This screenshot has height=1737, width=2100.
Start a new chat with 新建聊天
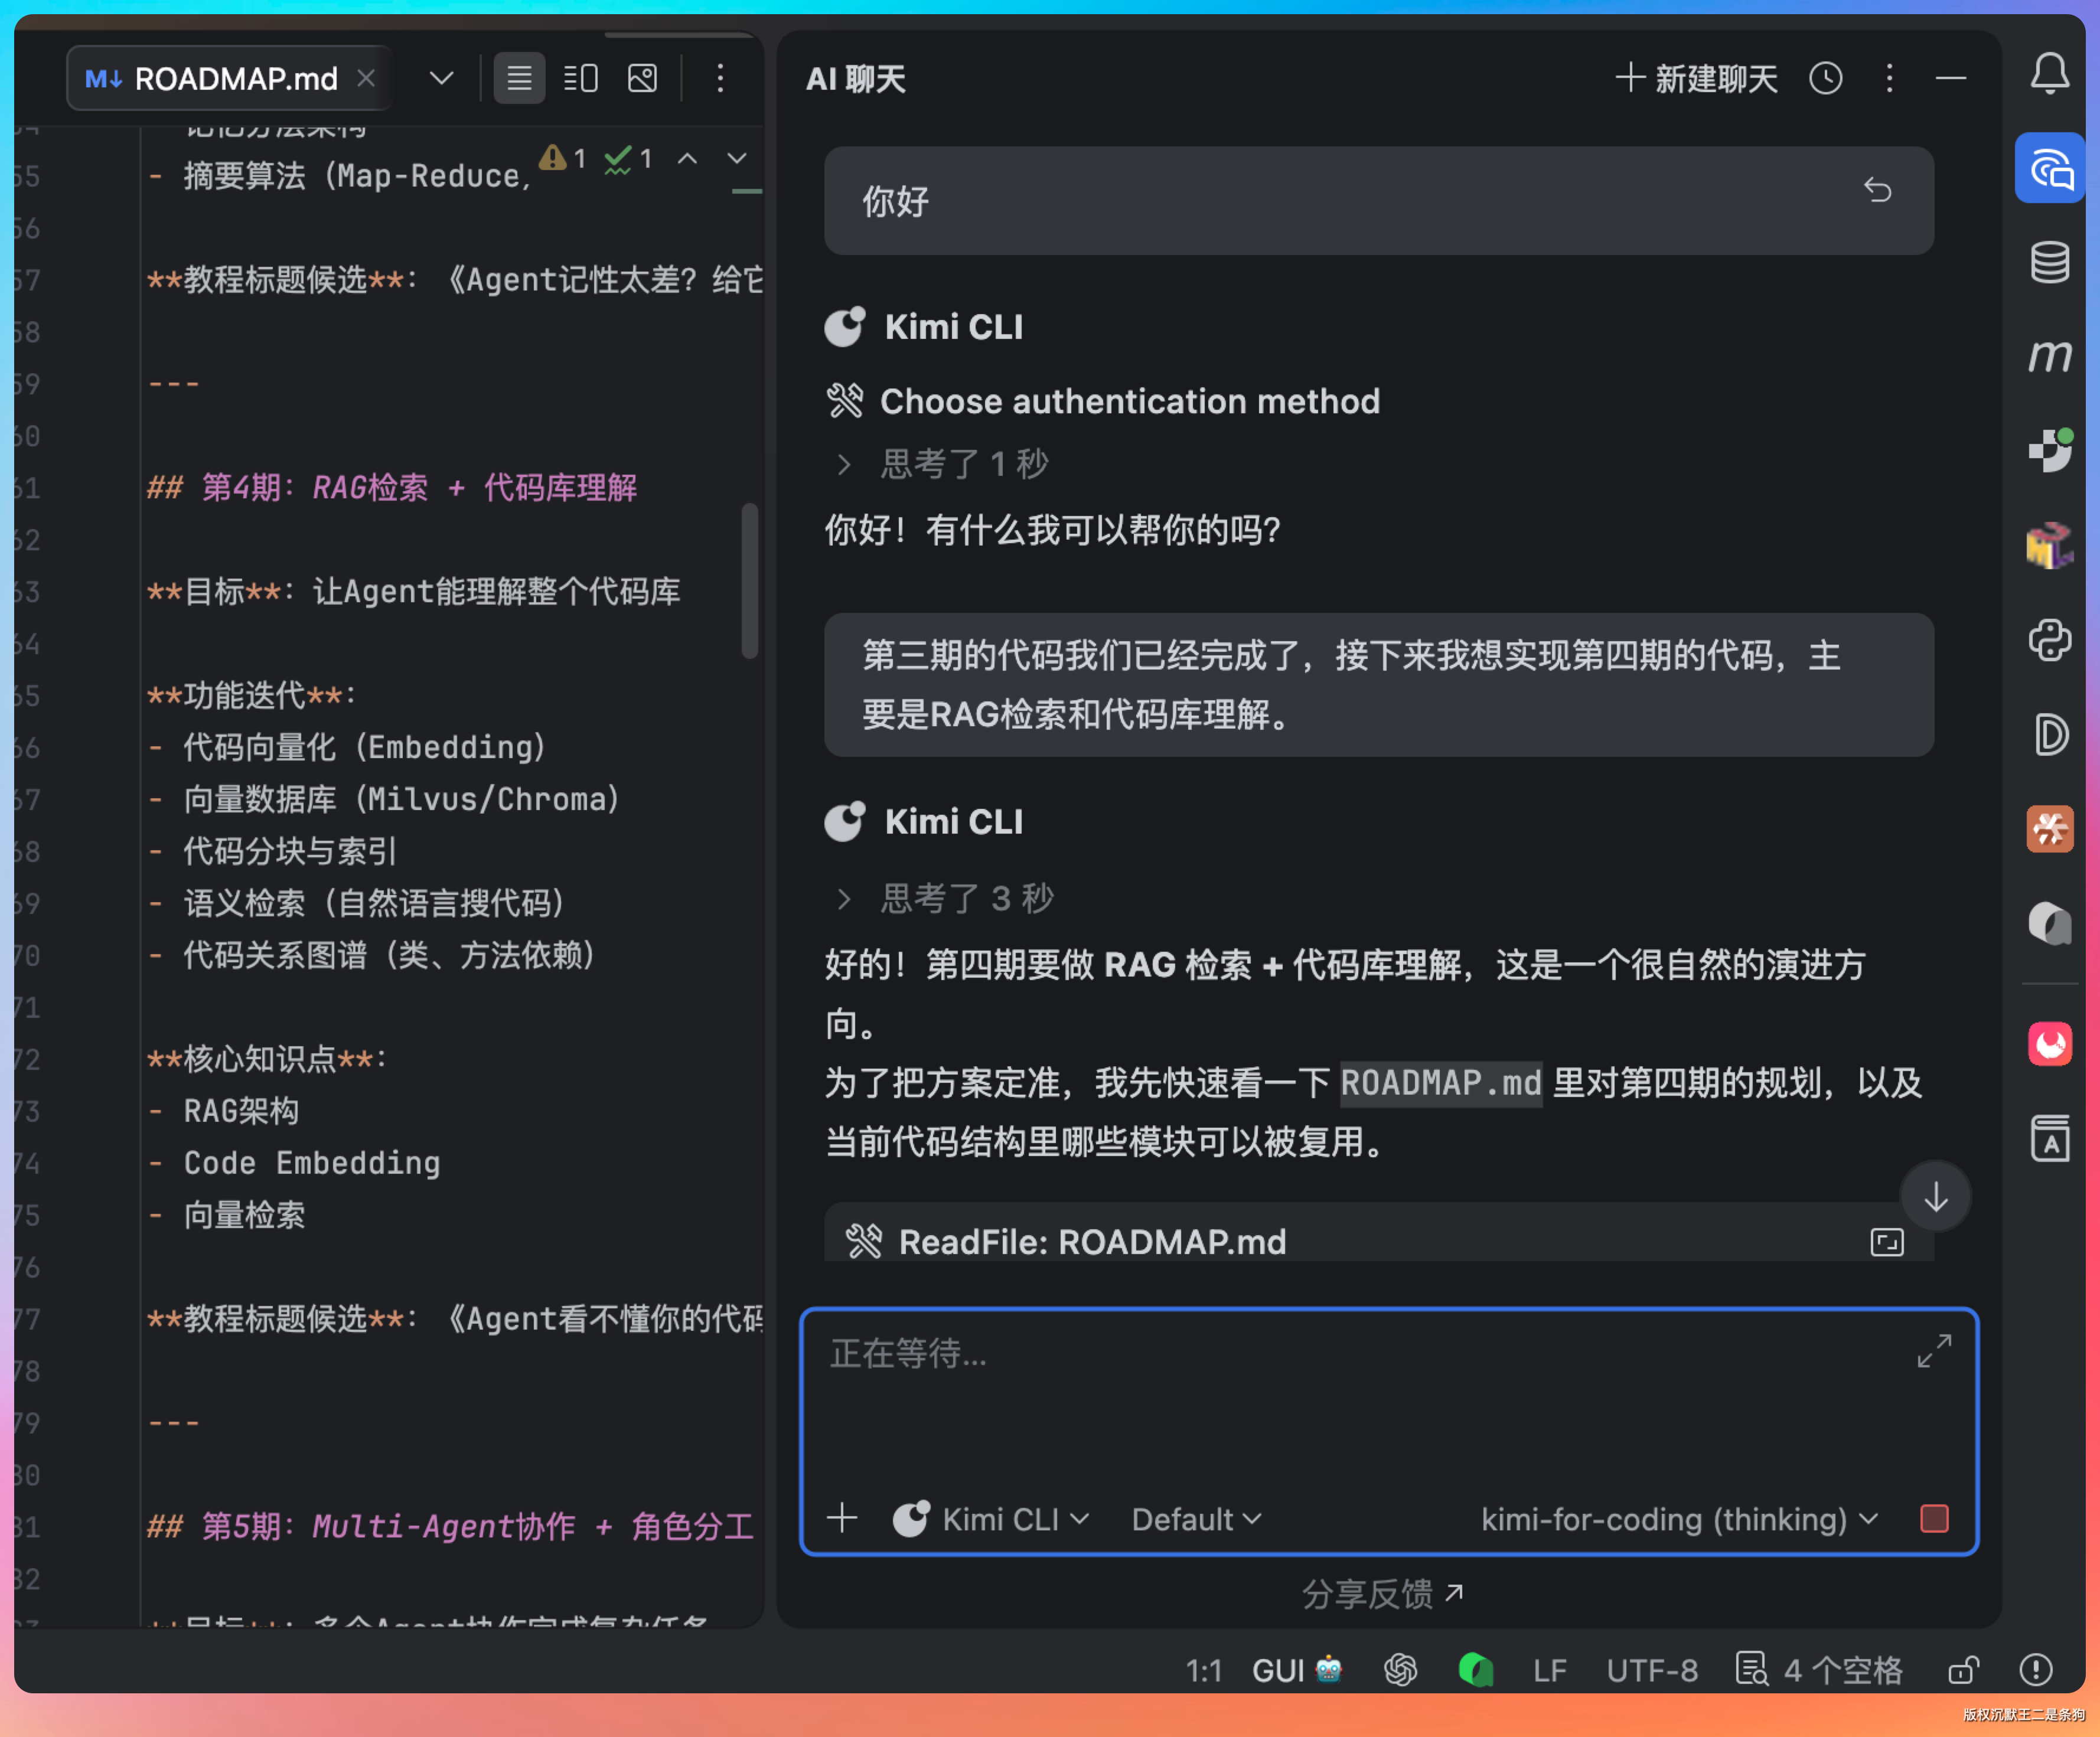pyautogui.click(x=1697, y=78)
